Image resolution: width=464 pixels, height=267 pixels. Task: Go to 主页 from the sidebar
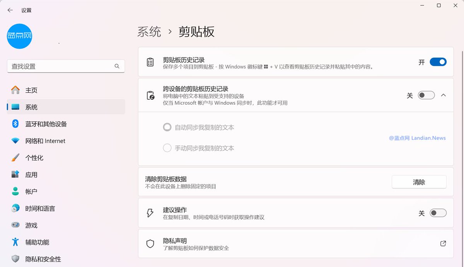tap(31, 90)
